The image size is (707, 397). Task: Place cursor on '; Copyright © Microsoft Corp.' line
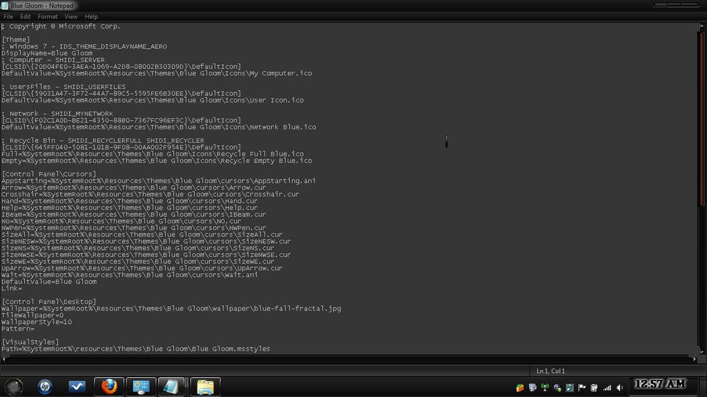(61, 27)
